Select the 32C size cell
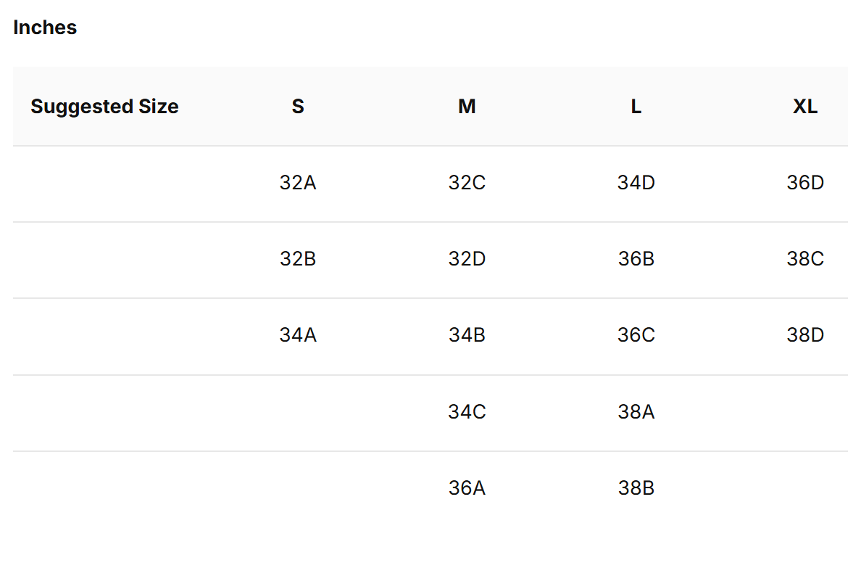The width and height of the screenshot is (861, 576). tap(467, 183)
